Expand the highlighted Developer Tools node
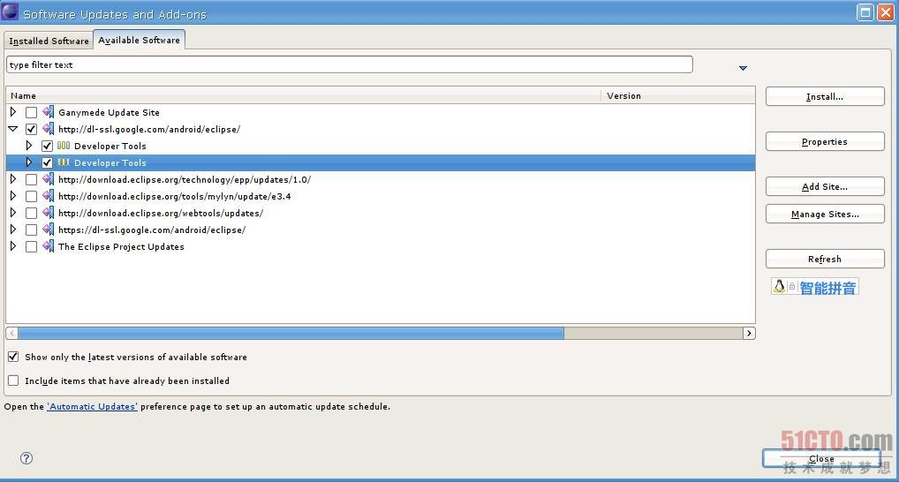 pyautogui.click(x=28, y=162)
